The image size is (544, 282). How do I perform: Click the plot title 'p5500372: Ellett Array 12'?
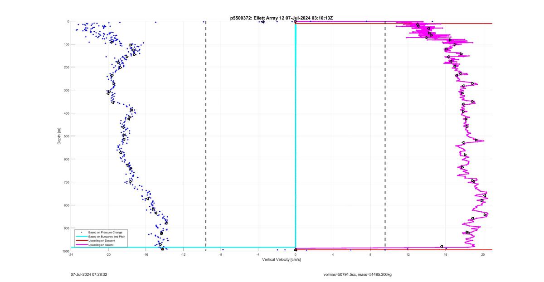click(x=257, y=18)
